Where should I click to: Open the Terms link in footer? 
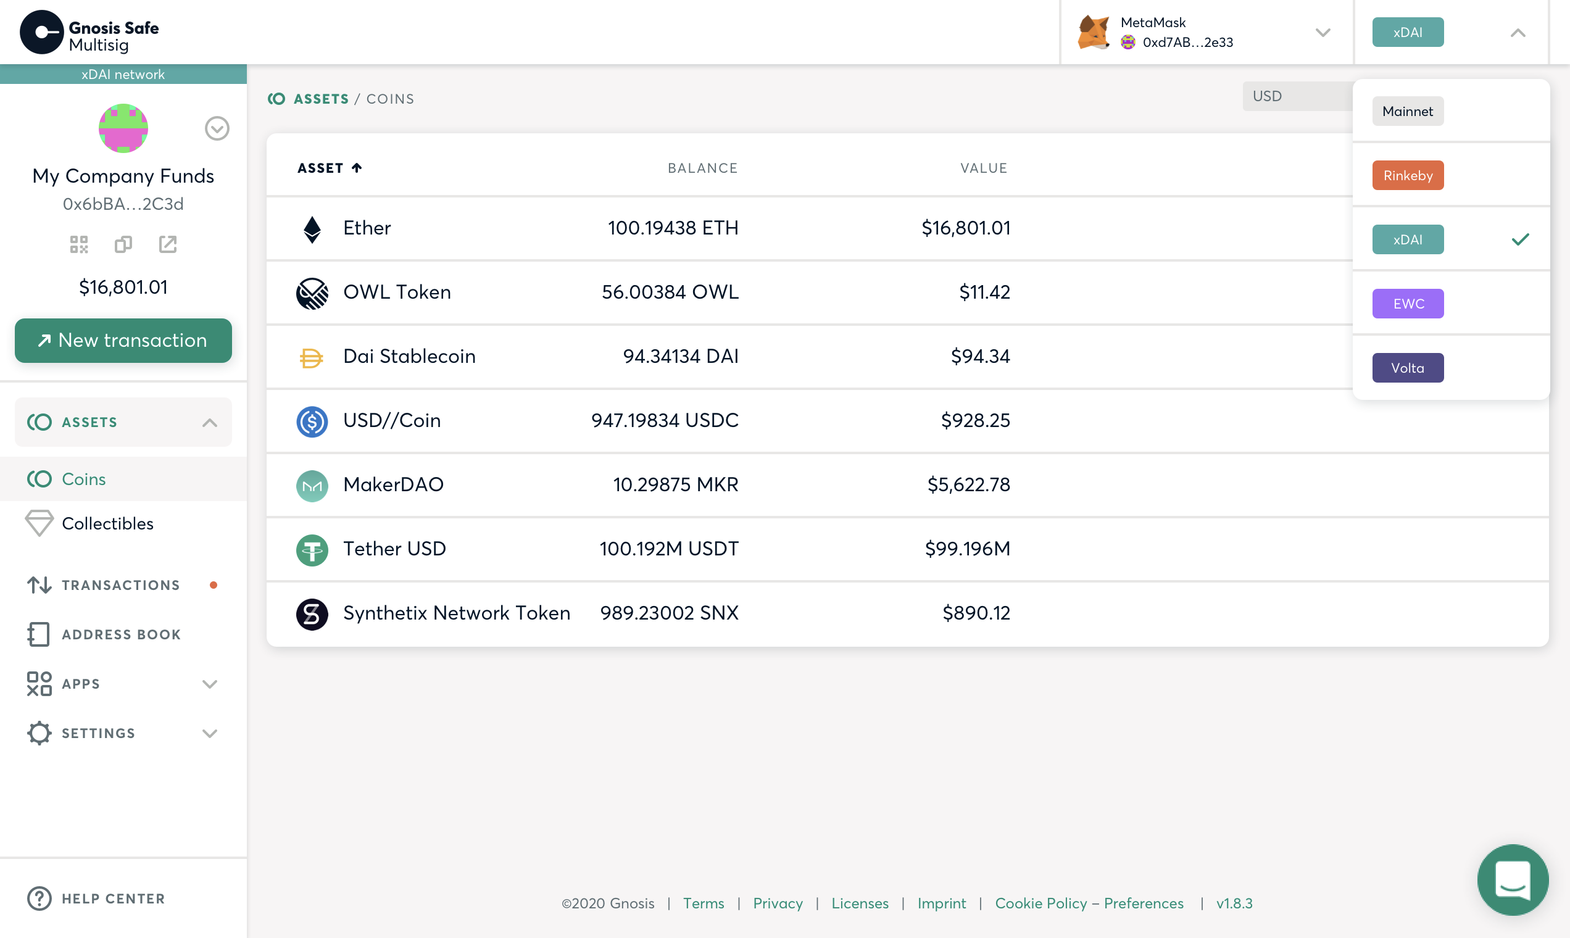[x=704, y=903]
